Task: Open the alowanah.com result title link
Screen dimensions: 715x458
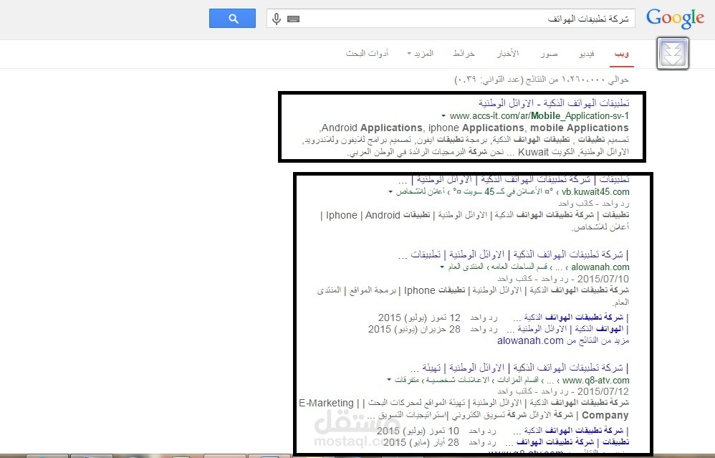Action: point(514,254)
